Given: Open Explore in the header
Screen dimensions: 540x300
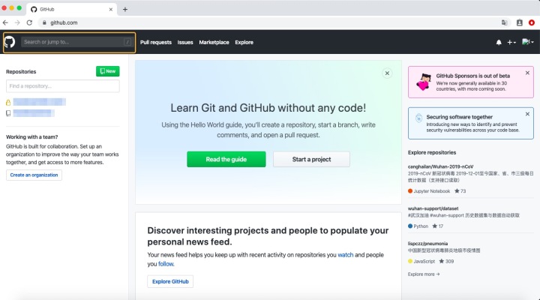Looking at the screenshot, I should (244, 42).
